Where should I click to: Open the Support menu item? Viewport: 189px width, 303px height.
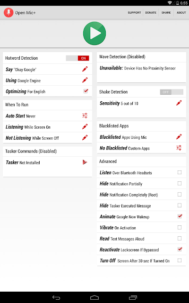(x=134, y=13)
